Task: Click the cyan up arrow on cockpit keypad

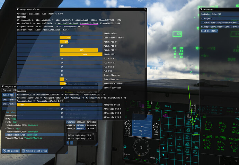Action: [163, 148]
